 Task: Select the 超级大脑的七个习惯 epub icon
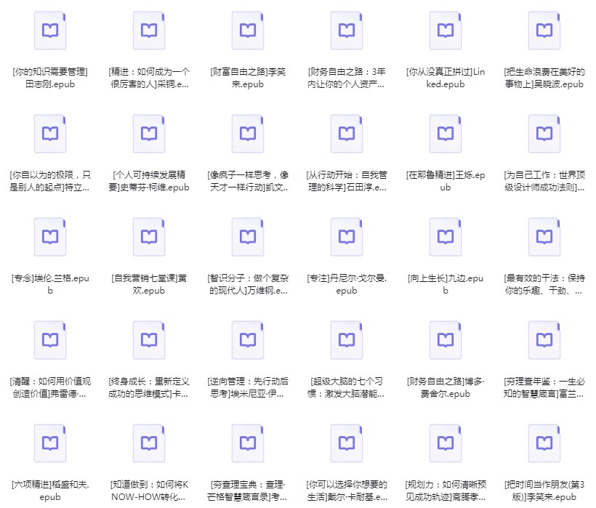347,340
